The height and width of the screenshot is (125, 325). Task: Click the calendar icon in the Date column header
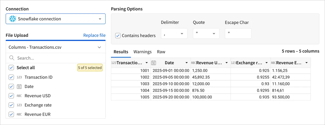click(154, 63)
